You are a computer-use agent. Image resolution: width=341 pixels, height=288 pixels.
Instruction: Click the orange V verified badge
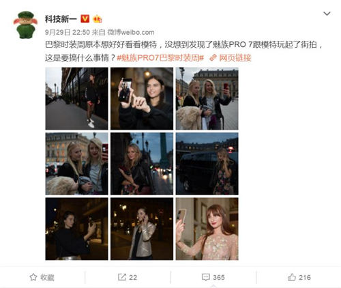(85, 19)
